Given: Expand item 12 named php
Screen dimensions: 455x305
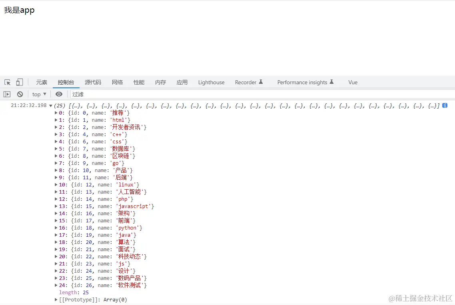Looking at the screenshot, I should (x=56, y=199).
